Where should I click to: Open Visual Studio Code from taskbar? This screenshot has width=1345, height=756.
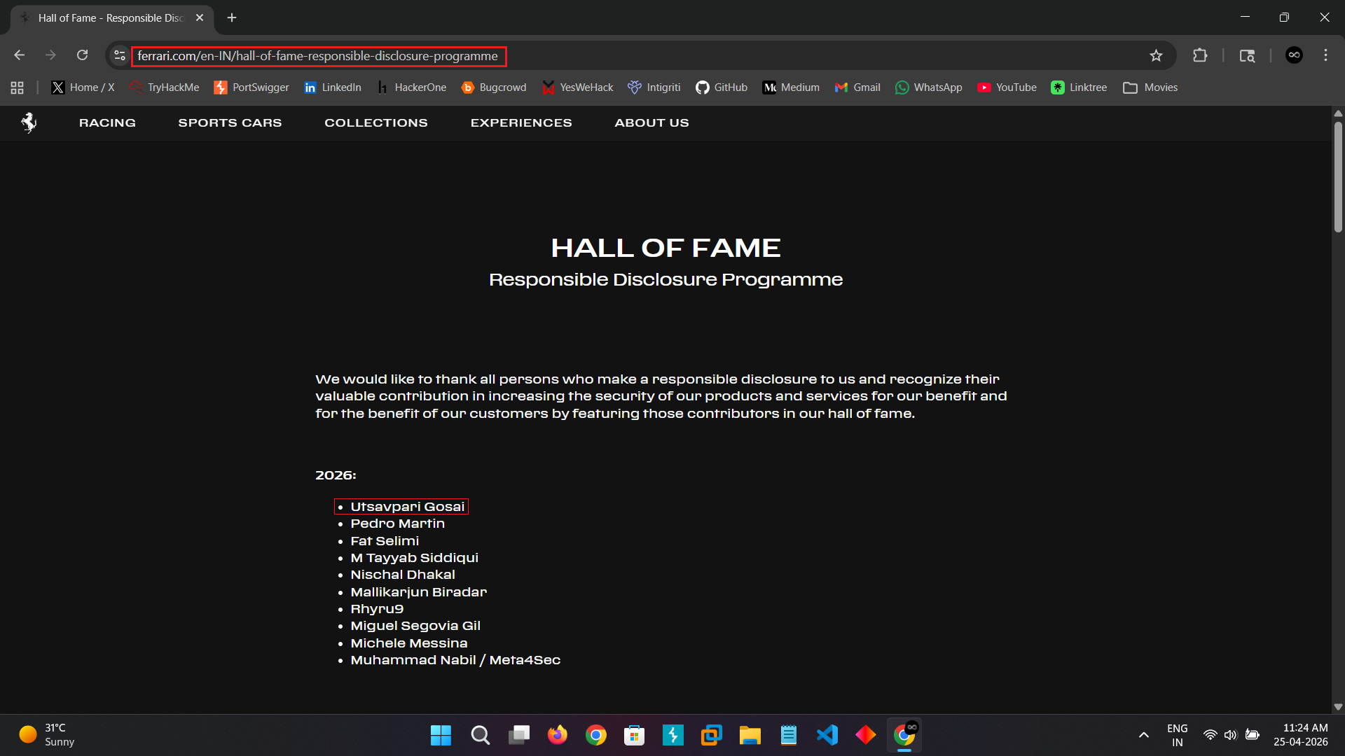coord(827,735)
